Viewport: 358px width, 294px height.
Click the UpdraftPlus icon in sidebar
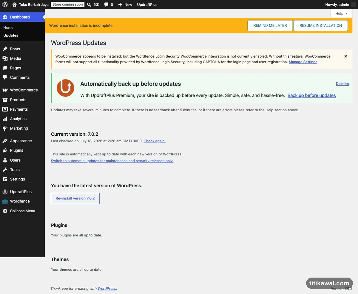[5, 192]
